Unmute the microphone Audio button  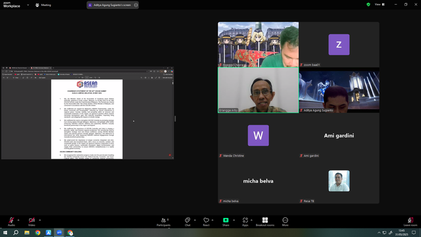pos(11,222)
